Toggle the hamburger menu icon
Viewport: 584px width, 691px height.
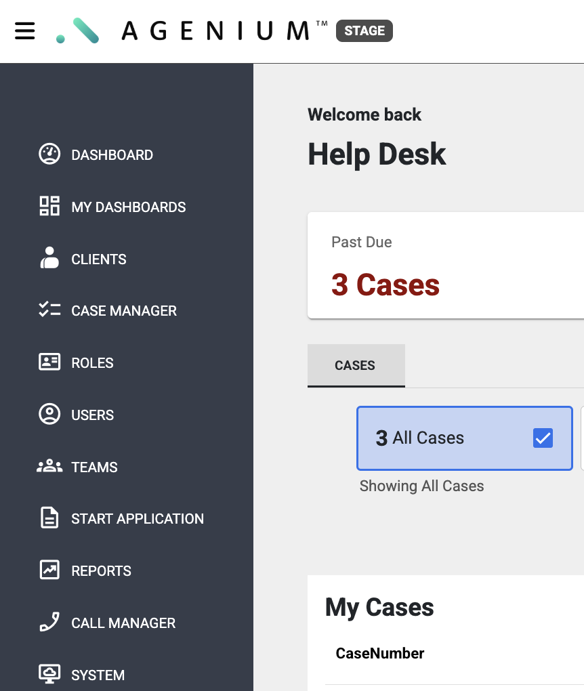coord(25,31)
